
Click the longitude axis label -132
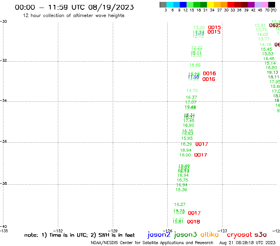(58, 231)
